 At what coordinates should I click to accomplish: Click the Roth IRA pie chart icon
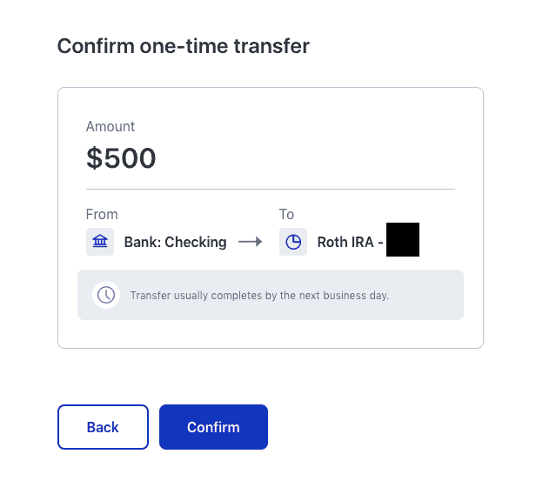[293, 242]
